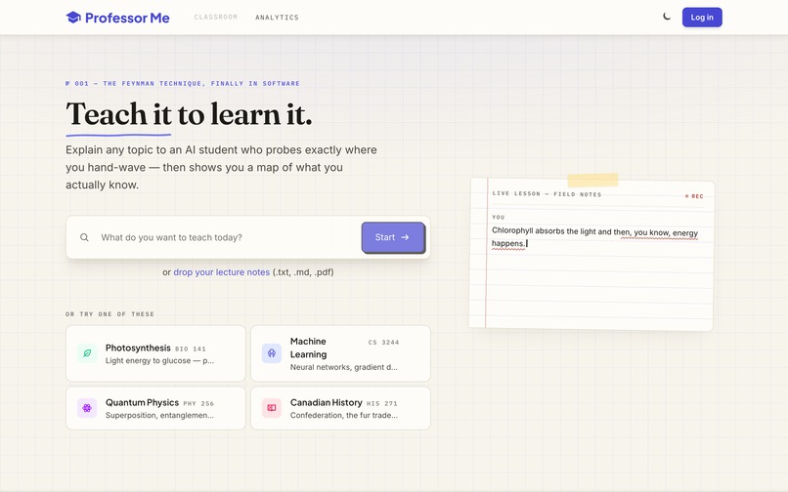Image resolution: width=788 pixels, height=492 pixels.
Task: Click the 'Light energy to glucose' description
Action: 159,361
